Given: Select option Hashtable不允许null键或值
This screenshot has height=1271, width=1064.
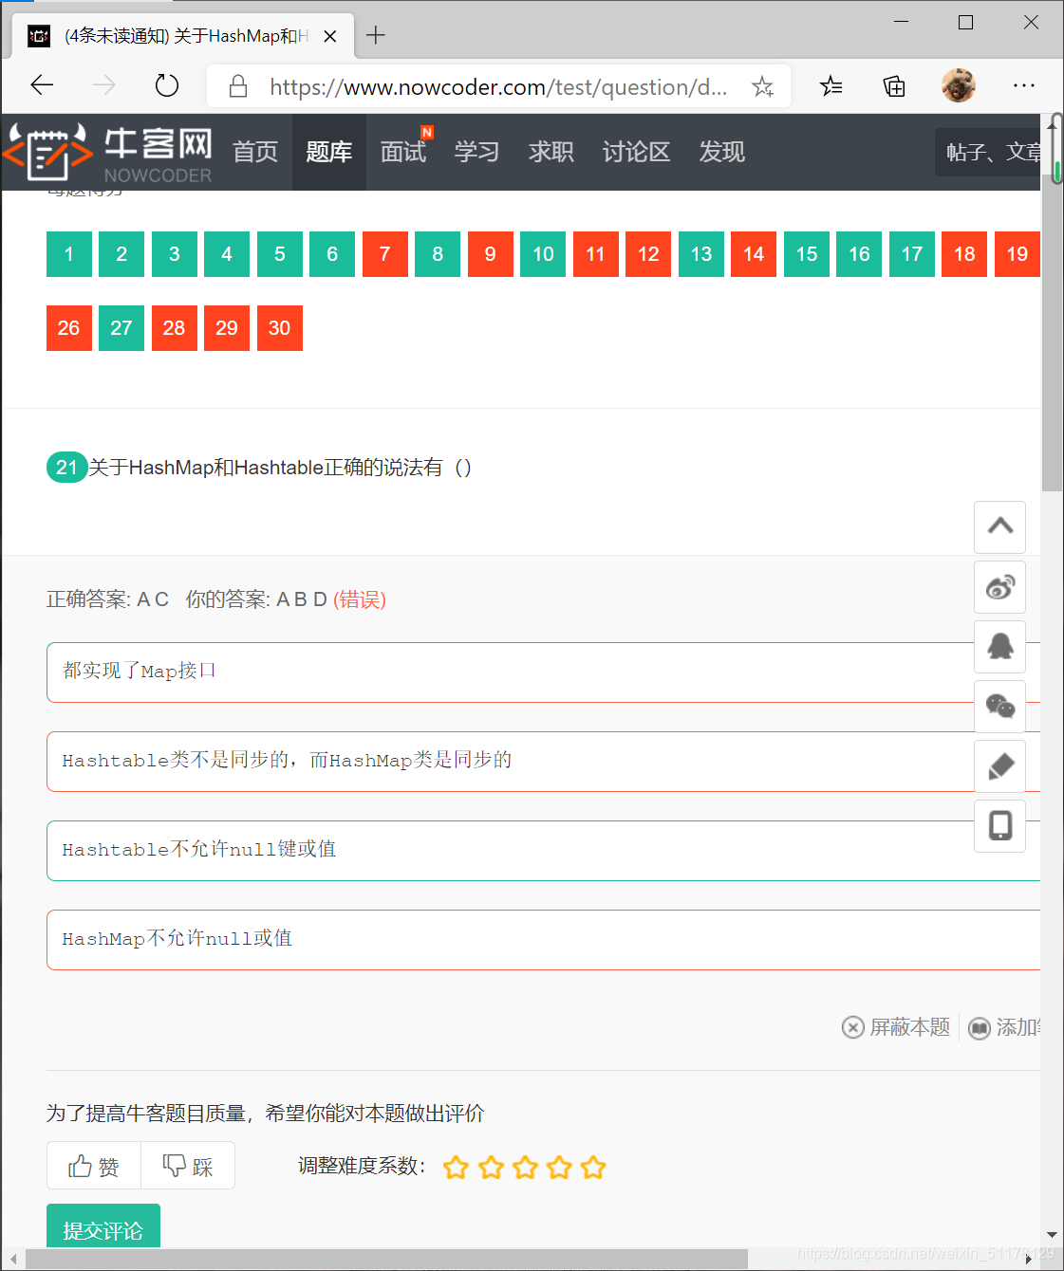Looking at the screenshot, I should coord(543,851).
